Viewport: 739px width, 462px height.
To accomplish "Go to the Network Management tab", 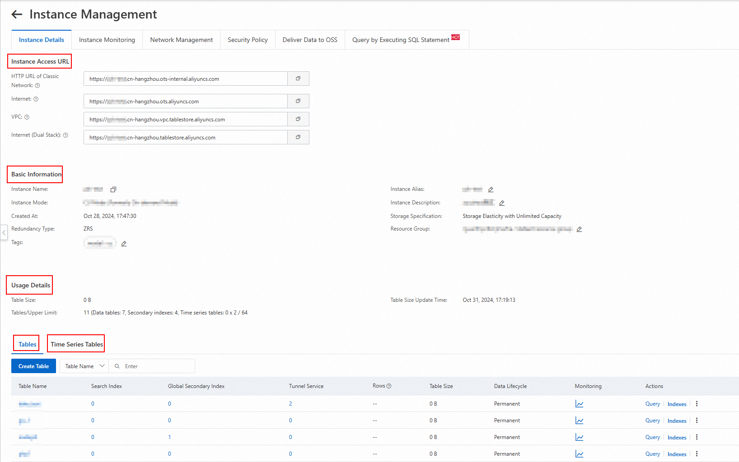I will click(x=182, y=40).
